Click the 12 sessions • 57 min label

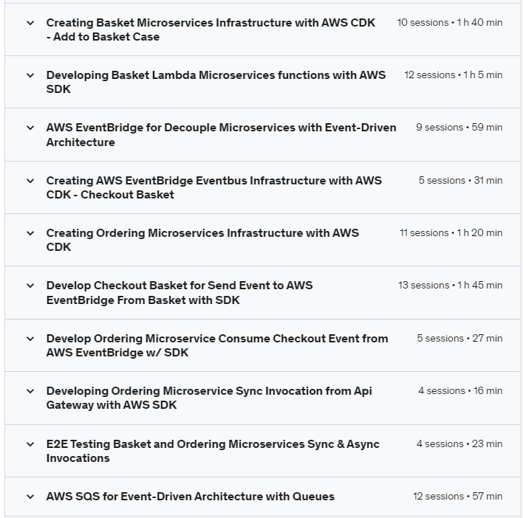click(x=457, y=497)
